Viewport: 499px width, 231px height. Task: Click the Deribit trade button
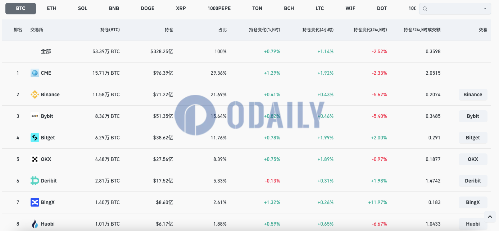pyautogui.click(x=473, y=181)
